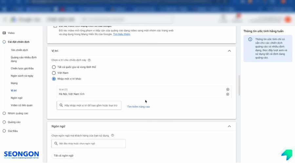This screenshot has width=295, height=163.
Task: Click the magnifier icon in language search field
Action: [x=56, y=143]
